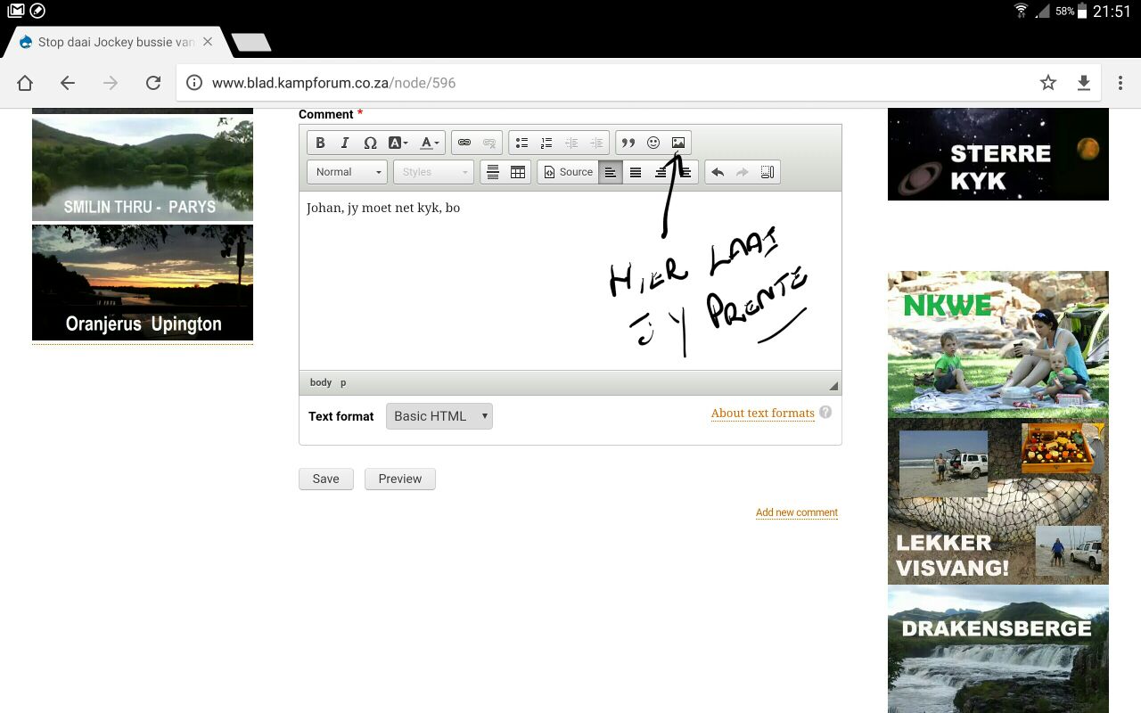Toggle bold formatting in comment editor

(x=320, y=143)
